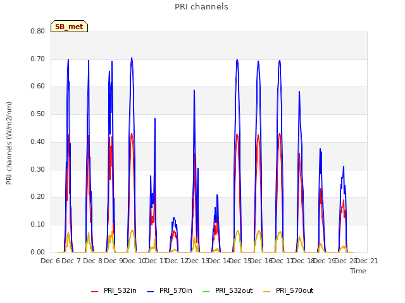Click the 0.20 y-axis tick label
The width and height of the screenshot is (405, 303).
pos(38,197)
